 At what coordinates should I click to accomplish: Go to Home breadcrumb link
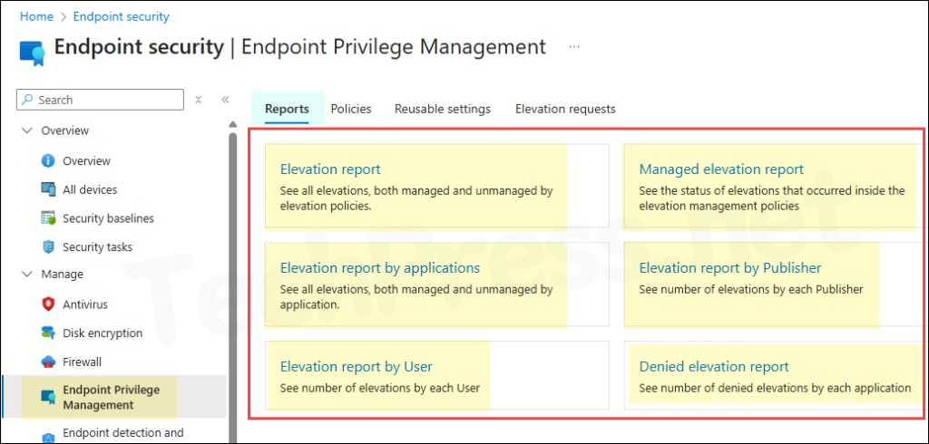pos(36,16)
